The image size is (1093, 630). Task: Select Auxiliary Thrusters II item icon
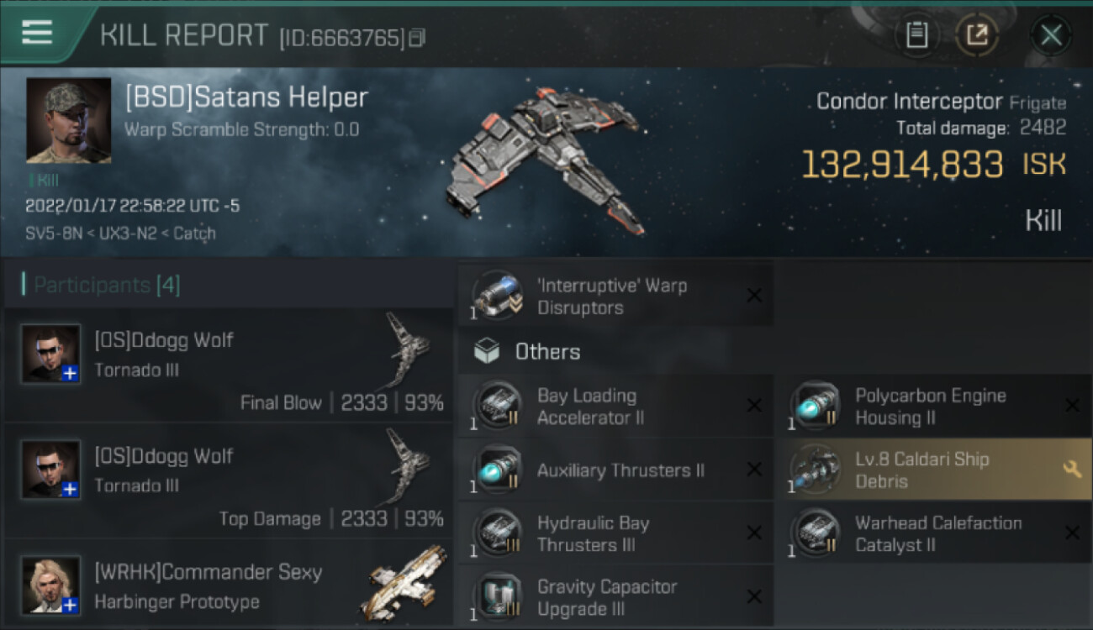[498, 470]
